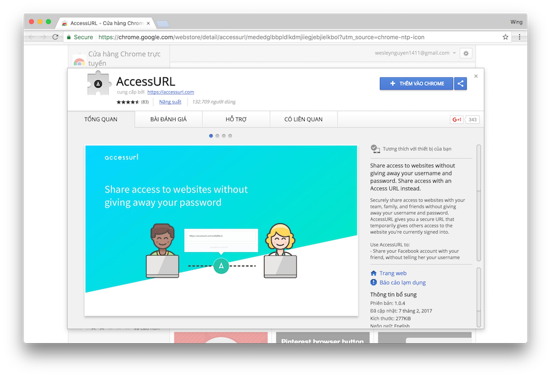Select the AccessURL Chrome browser tab
The width and height of the screenshot is (551, 377).
point(106,23)
